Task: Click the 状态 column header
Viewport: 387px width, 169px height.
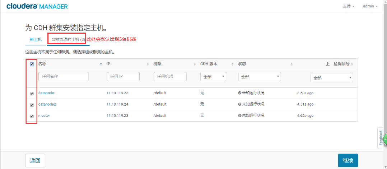Action: coord(242,64)
